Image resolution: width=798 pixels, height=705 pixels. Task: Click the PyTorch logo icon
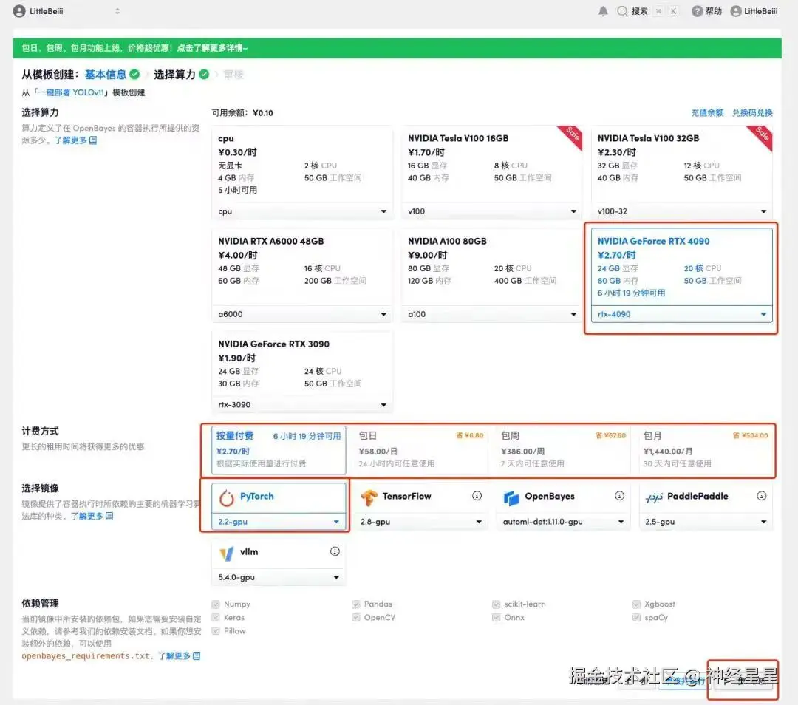coord(227,498)
